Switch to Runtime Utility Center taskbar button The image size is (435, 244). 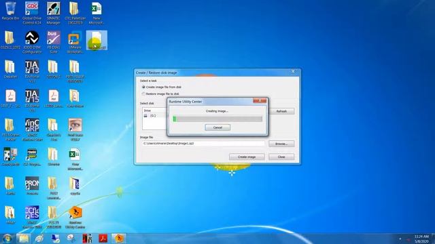119,238
